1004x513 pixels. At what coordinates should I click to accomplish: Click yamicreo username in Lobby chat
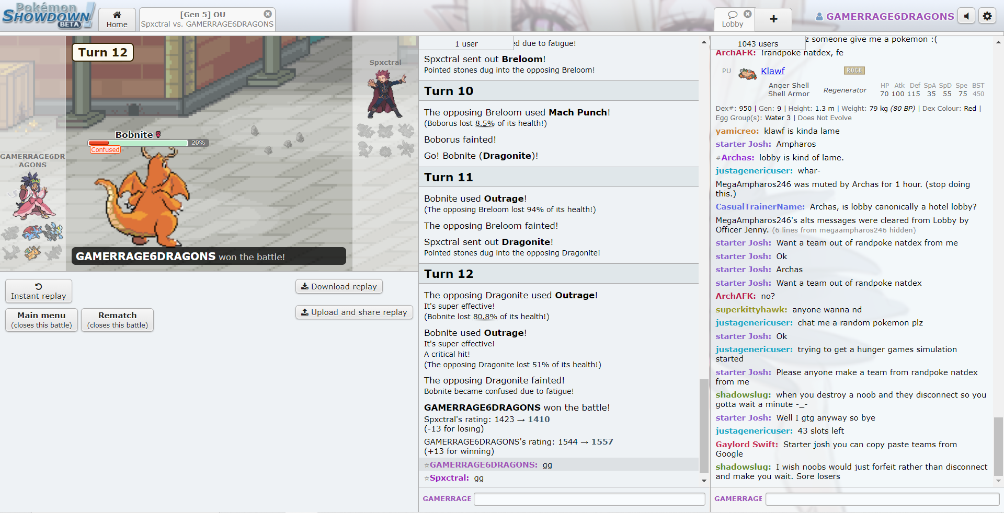point(737,131)
